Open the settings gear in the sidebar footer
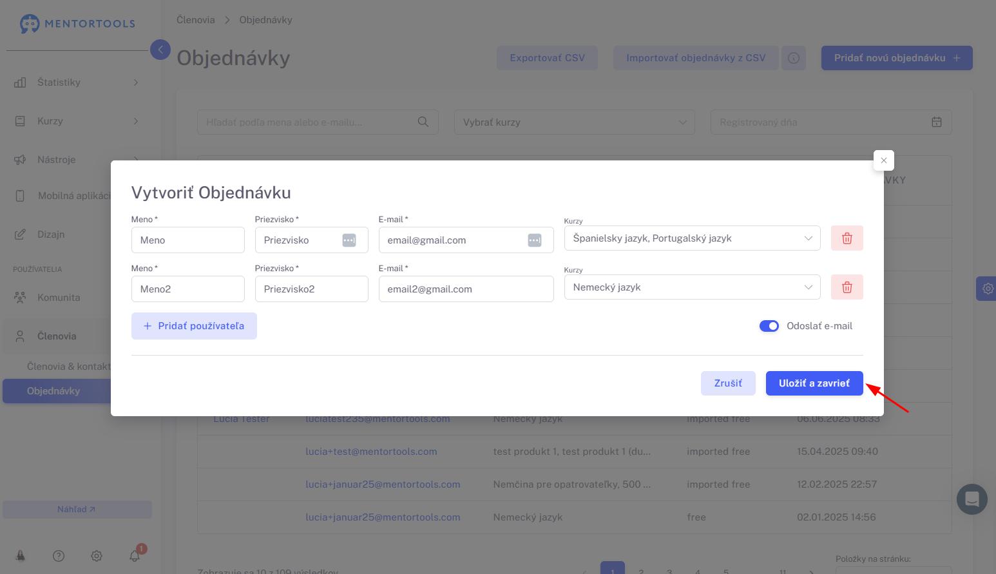The image size is (996, 574). [x=97, y=556]
